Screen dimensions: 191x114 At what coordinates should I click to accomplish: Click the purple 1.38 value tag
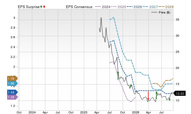click(12, 97)
